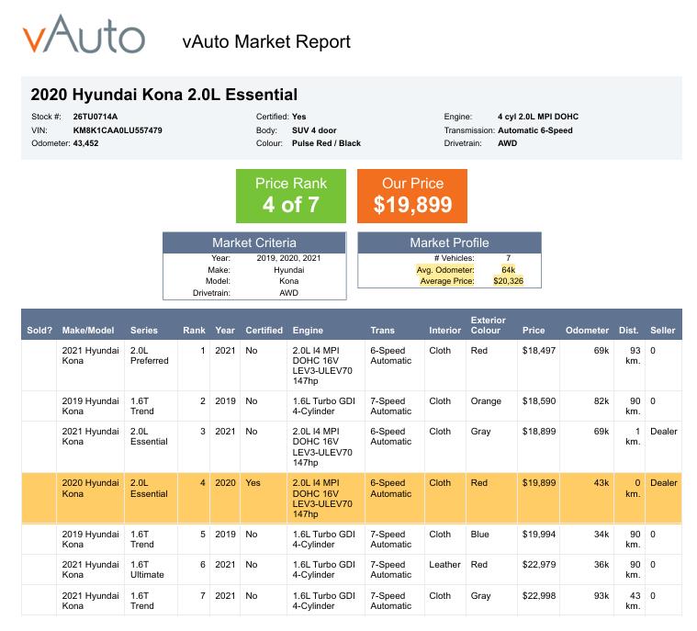Image resolution: width=697 pixels, height=631 pixels.
Task: Click the VIN KM8K1CAA0LU557479
Action: [x=118, y=130]
